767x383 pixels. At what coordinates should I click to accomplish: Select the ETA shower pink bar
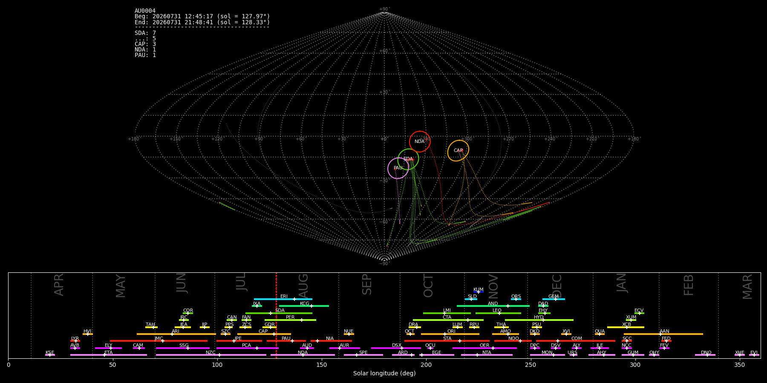tap(109, 355)
